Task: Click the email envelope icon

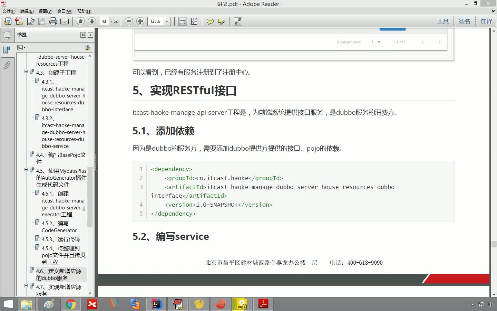Action: tap(65, 21)
